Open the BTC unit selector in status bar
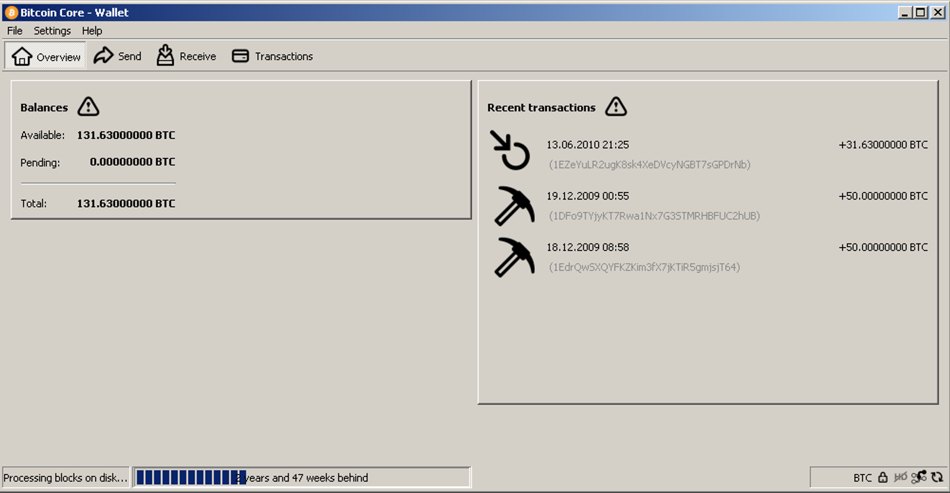 pos(862,478)
